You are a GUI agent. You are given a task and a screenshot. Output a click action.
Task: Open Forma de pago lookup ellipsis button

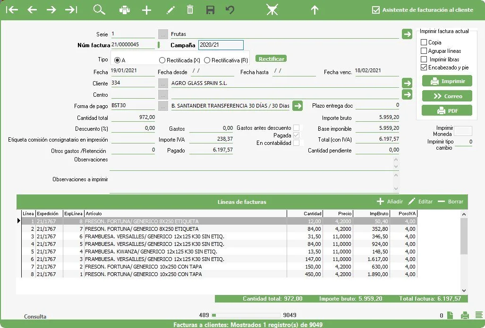click(163, 106)
